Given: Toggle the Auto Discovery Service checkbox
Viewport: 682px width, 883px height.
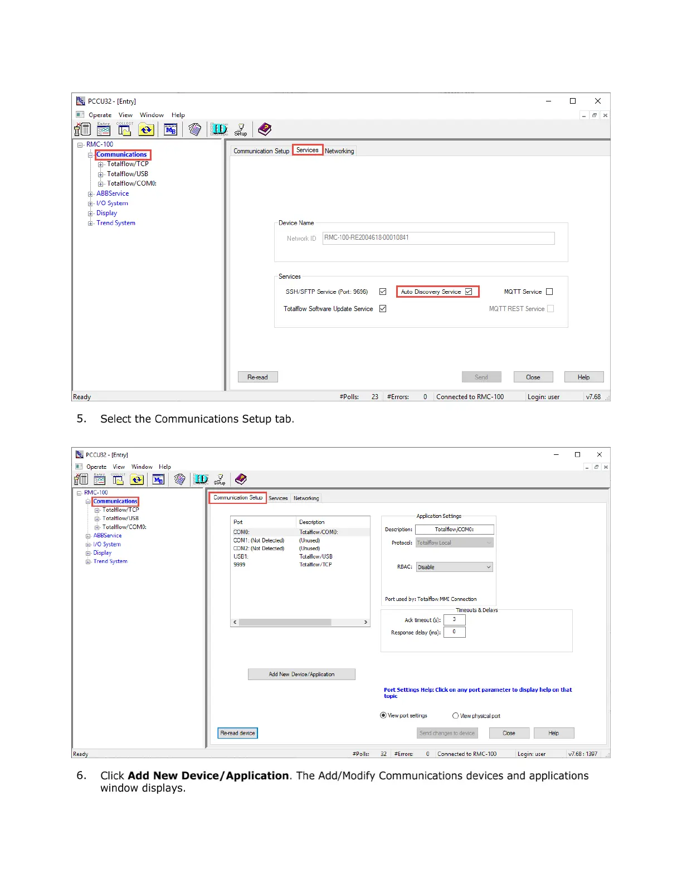Looking at the screenshot, I should 469,292.
